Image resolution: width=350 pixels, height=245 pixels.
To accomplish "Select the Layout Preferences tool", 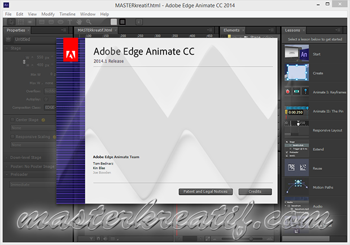I will click(30, 22).
